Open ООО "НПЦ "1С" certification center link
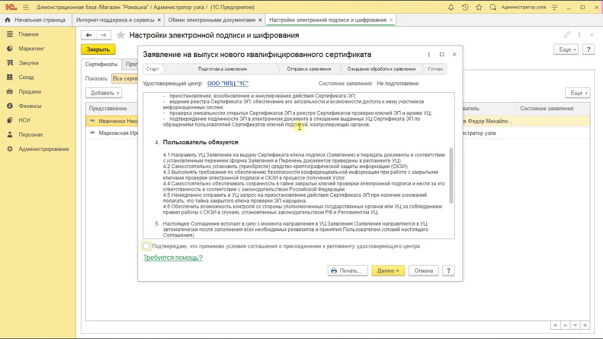This screenshot has width=603, height=339. 228,83
